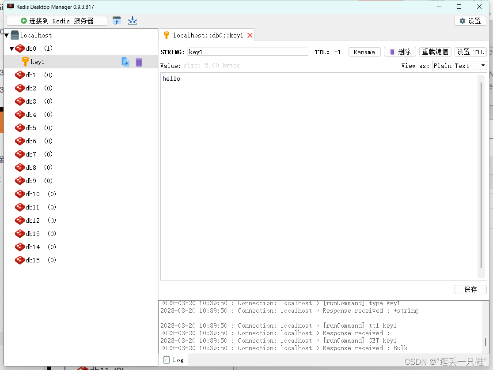This screenshot has height=370, width=493.
Task: Open the View as Plain Text dropdown
Action: click(x=459, y=65)
